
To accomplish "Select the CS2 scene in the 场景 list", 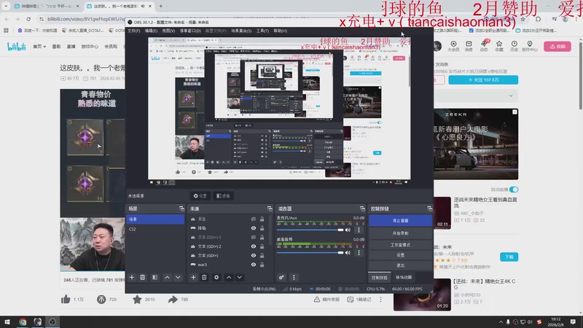I will 155,229.
